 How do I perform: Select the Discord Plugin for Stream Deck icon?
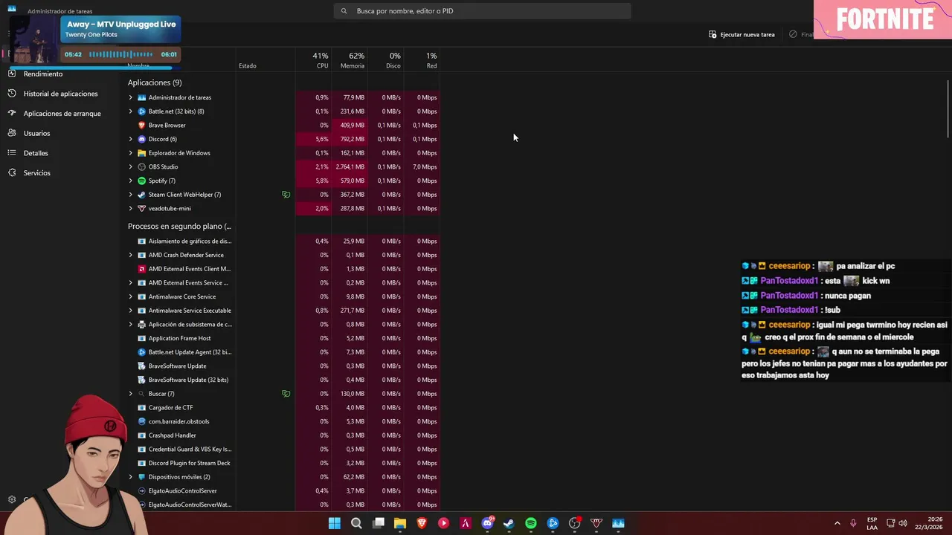click(142, 463)
